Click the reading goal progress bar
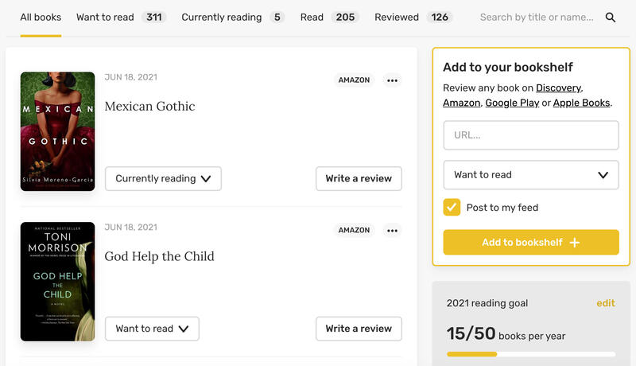Screen dimensions: 636x366 pos(530,354)
